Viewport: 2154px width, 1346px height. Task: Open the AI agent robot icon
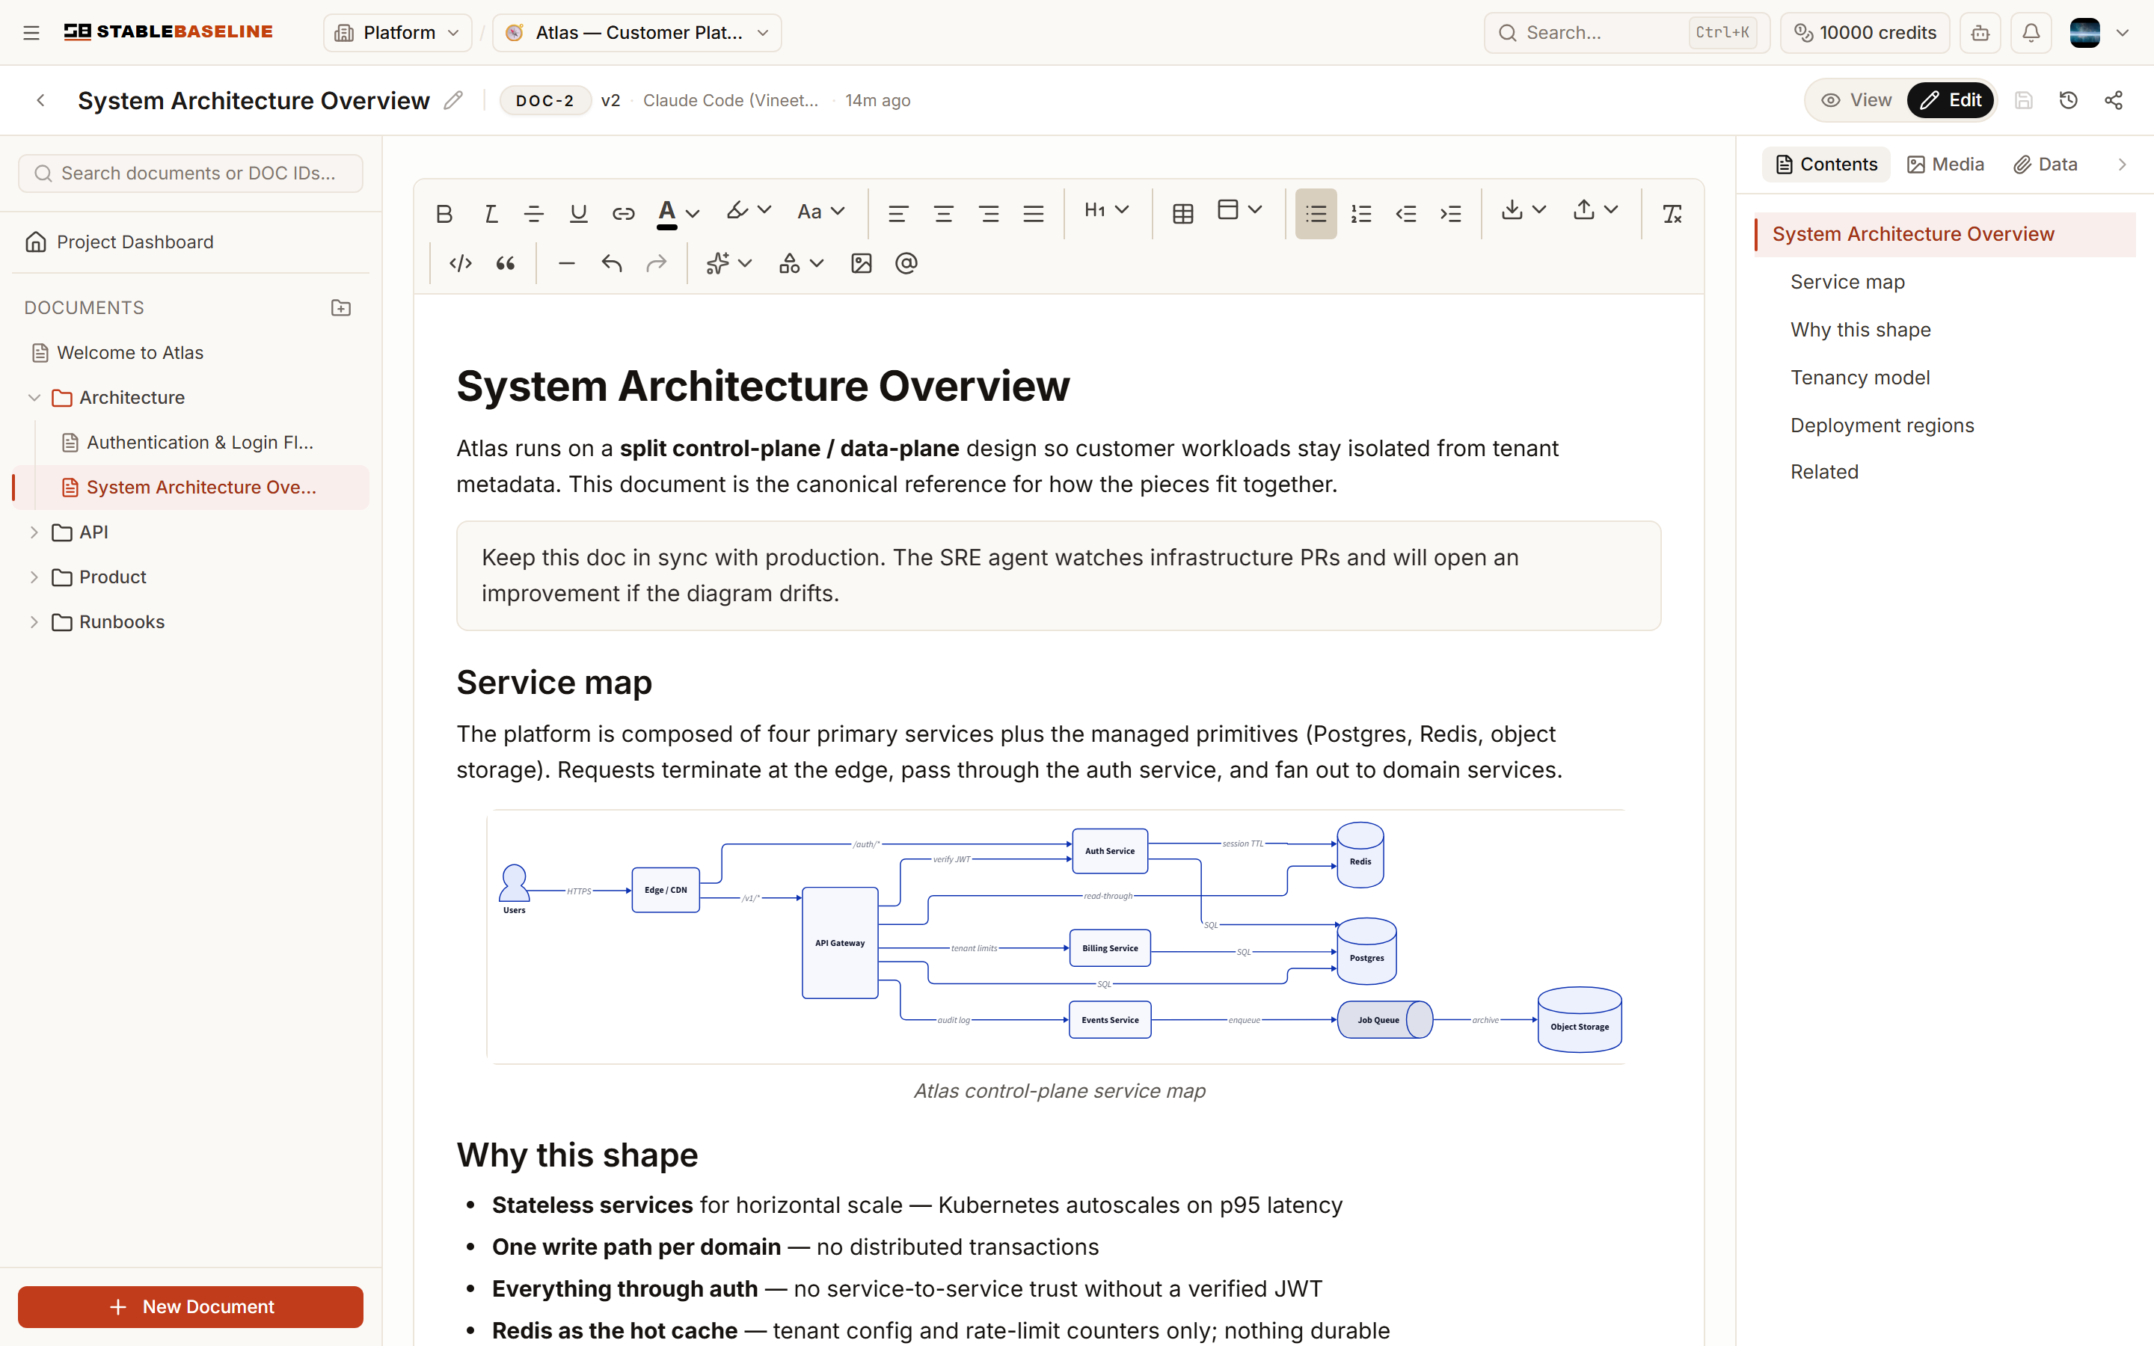point(1980,33)
